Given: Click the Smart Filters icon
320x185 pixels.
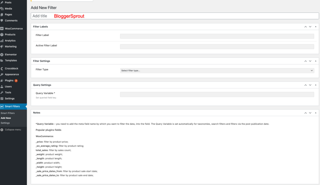Looking at the screenshot, I should (2, 107).
